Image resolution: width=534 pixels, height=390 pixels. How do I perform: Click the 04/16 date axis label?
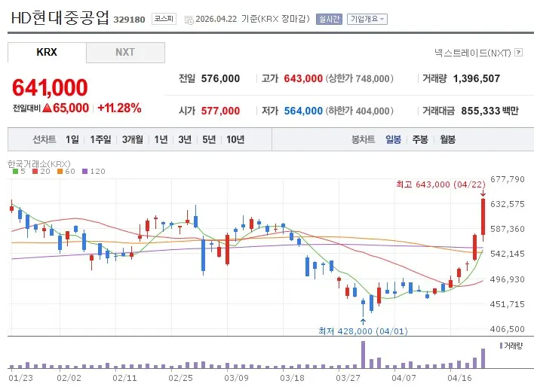coord(459,378)
